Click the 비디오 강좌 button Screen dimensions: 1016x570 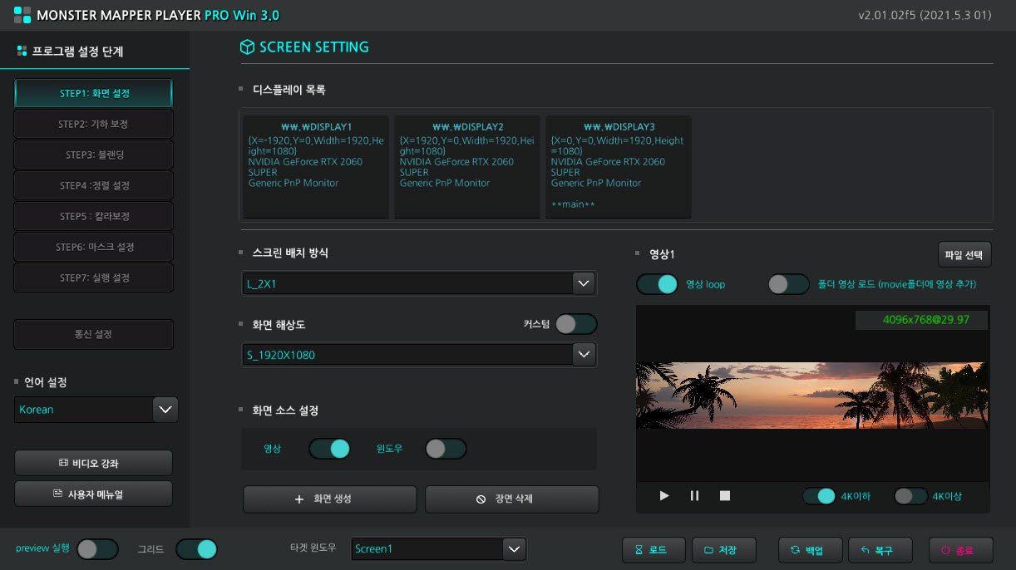coord(94,463)
